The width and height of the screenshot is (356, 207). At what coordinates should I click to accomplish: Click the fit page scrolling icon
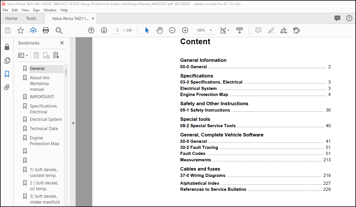click(x=223, y=30)
